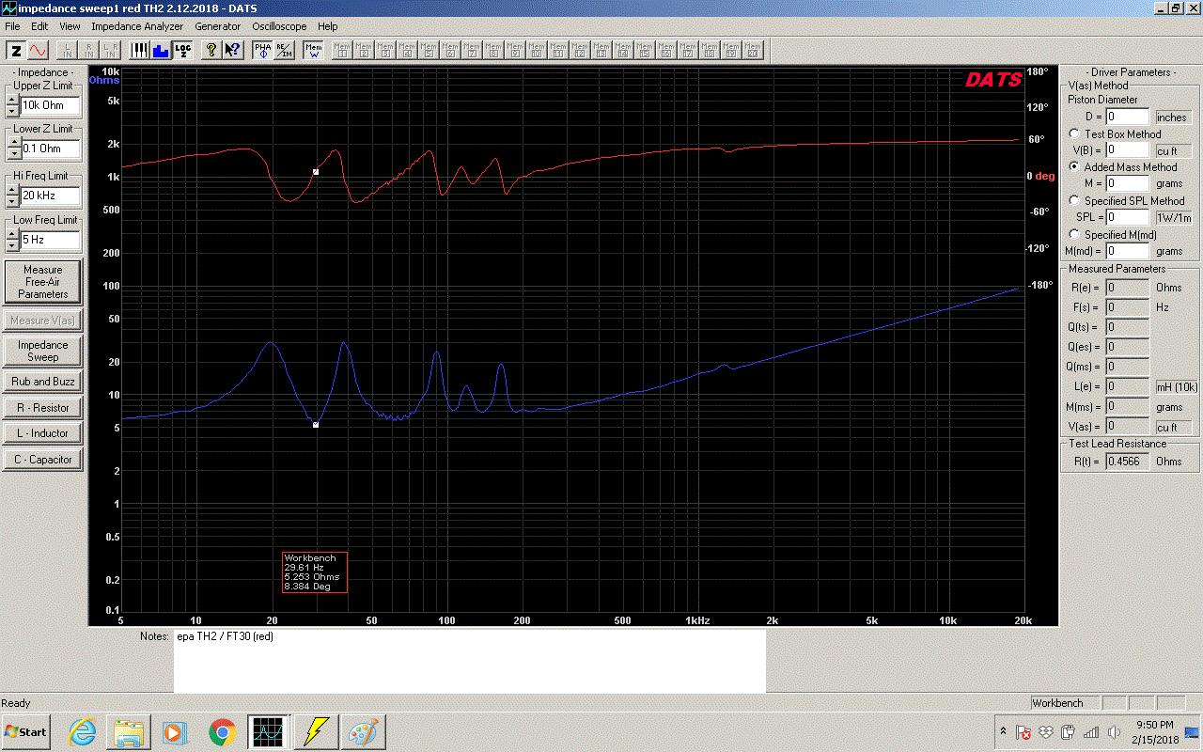Viewport: 1203px width, 752px height.
Task: Open the Help menu
Action: click(327, 26)
